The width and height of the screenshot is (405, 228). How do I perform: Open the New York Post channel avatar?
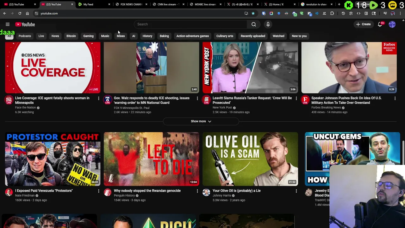(206, 100)
